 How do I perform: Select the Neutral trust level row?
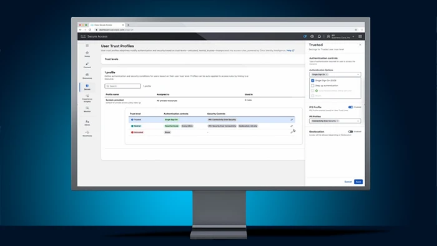coord(212,126)
